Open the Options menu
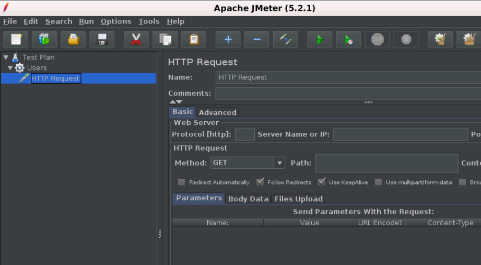The image size is (481, 265). tap(116, 21)
